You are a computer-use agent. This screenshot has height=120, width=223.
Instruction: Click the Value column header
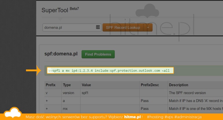coord(86,85)
